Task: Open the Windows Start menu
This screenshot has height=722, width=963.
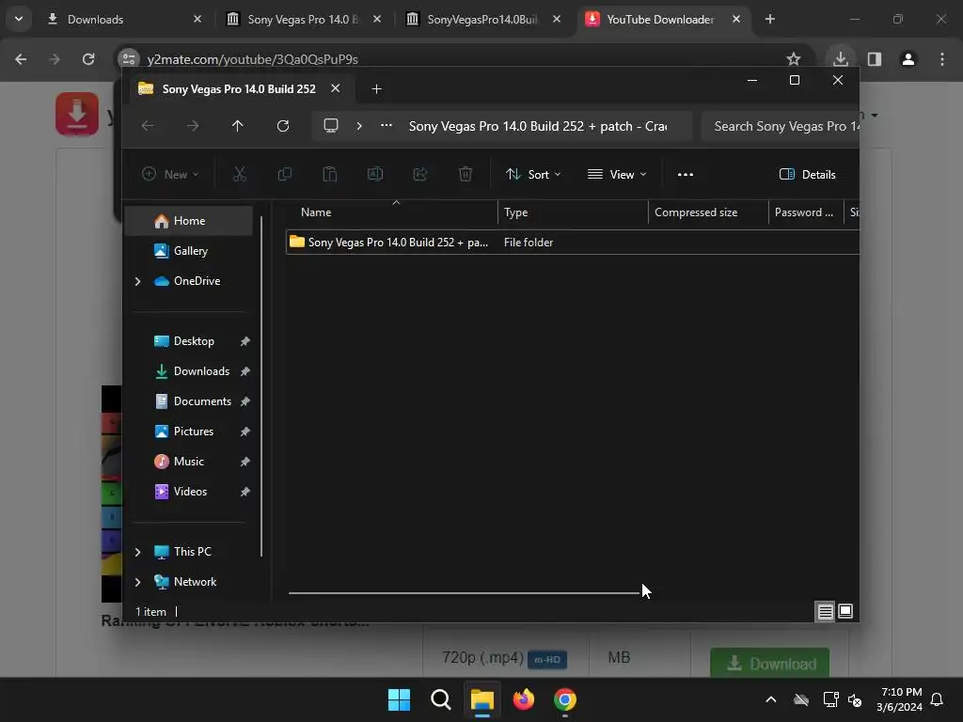Action: [x=399, y=699]
